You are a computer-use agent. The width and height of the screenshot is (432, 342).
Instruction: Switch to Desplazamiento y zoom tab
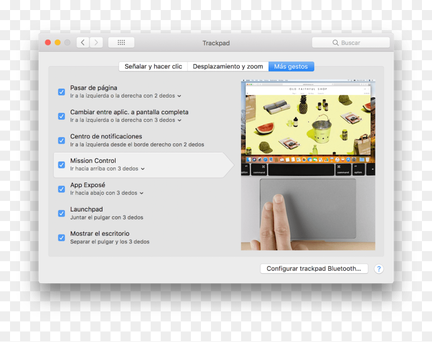click(228, 66)
